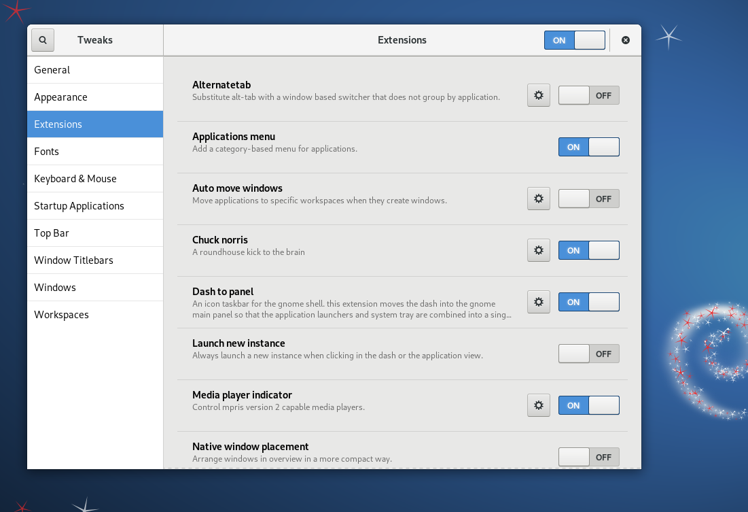Enable the Auto move windows extension
Viewport: 748px width, 512px height.
pyautogui.click(x=588, y=199)
